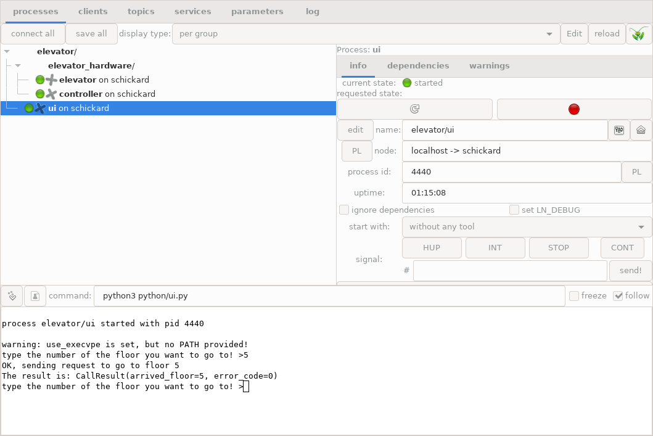This screenshot has height=436, width=653.
Task: Click the cross icon beside elevator on schickard
Action: pyautogui.click(x=51, y=80)
